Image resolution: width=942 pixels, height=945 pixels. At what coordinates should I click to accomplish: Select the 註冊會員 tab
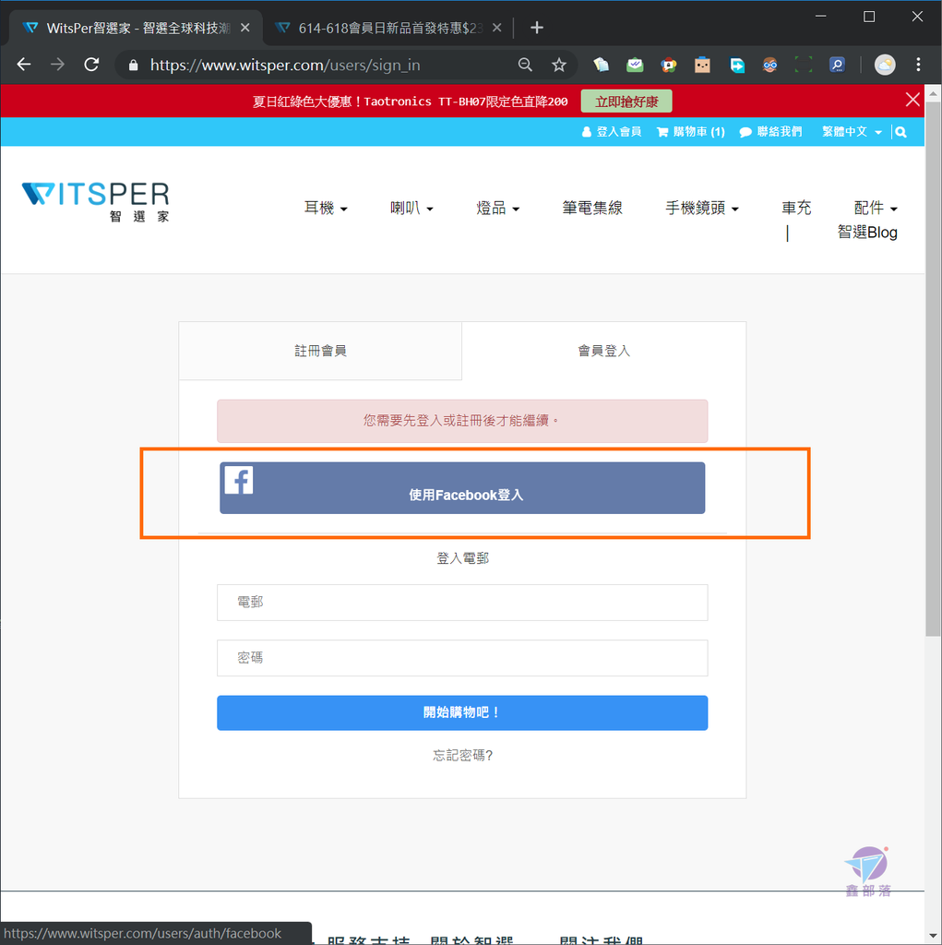(320, 351)
